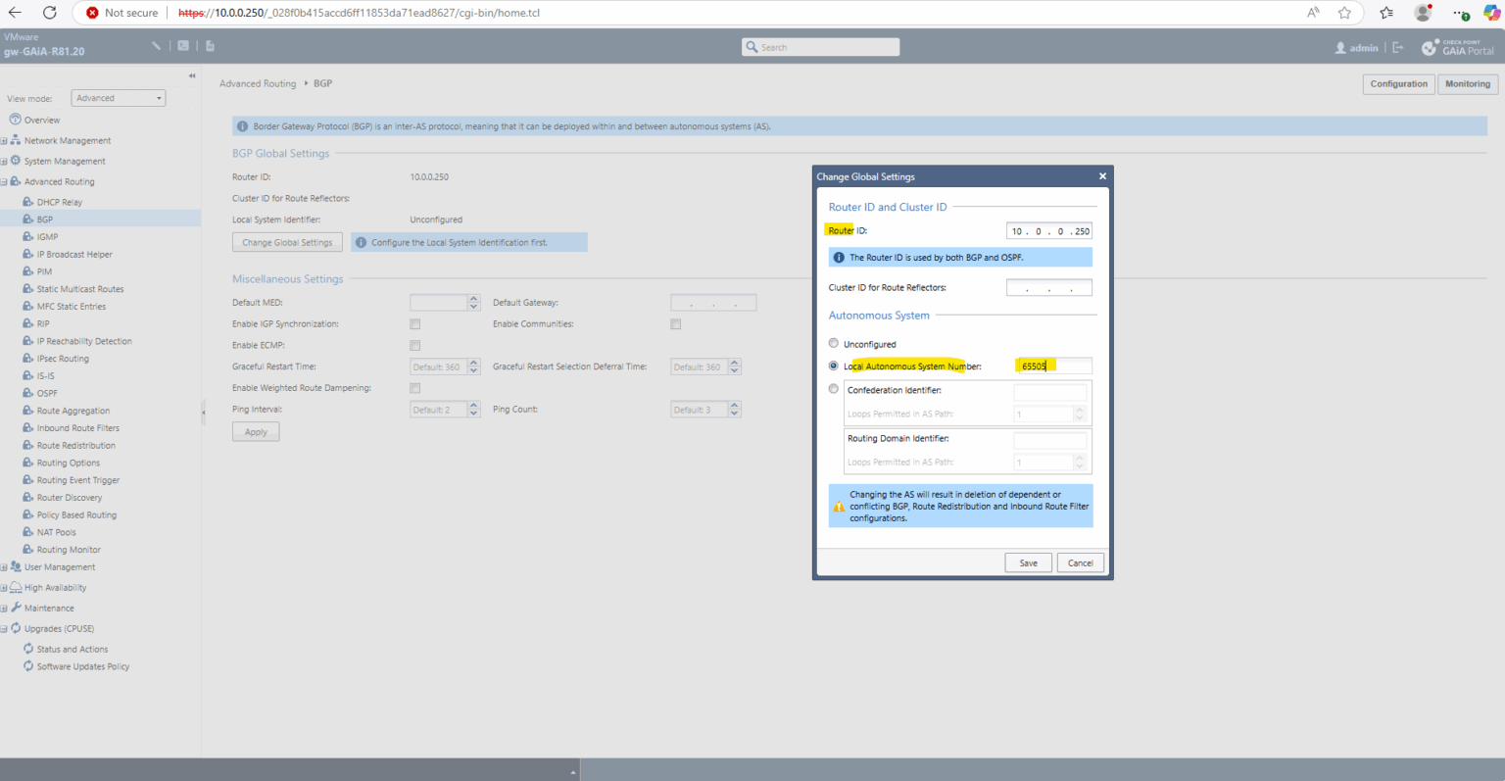Open the Copilot icon in the browser toolbar

coord(1492,13)
